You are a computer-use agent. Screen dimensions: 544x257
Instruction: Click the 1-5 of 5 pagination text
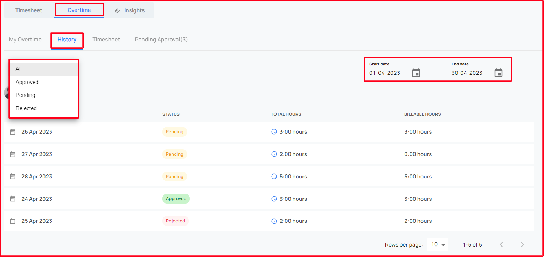pyautogui.click(x=472, y=245)
